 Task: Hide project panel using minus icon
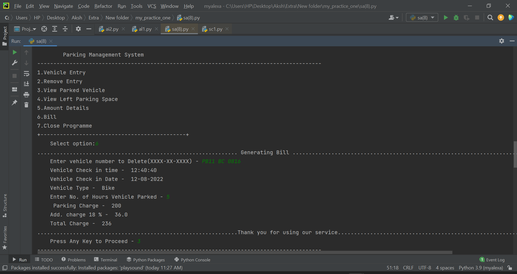click(89, 29)
